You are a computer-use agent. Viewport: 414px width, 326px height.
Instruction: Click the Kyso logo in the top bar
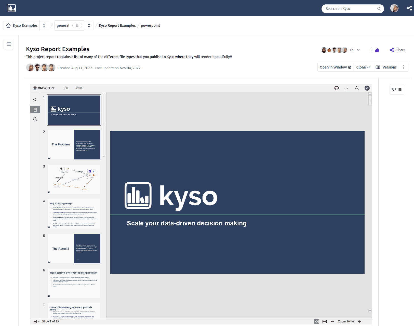pyautogui.click(x=12, y=8)
